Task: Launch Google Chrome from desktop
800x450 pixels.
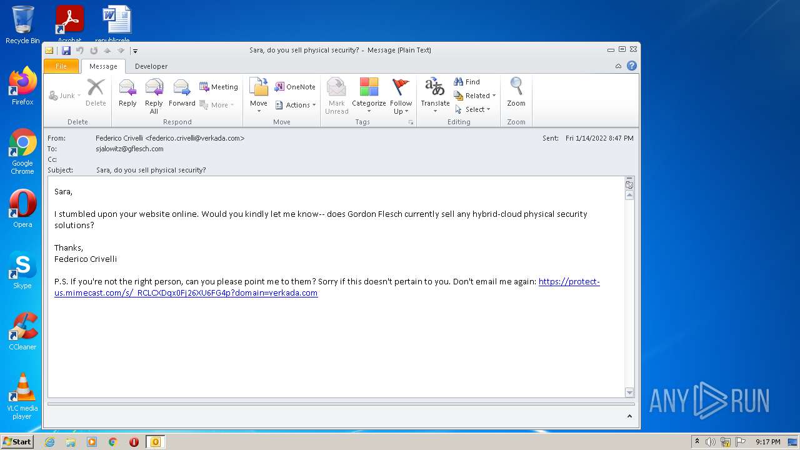Action: [22, 152]
